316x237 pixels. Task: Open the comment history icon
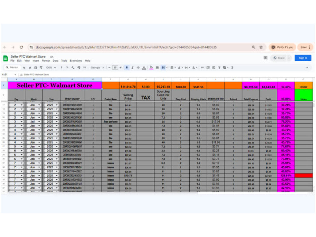(265, 58)
